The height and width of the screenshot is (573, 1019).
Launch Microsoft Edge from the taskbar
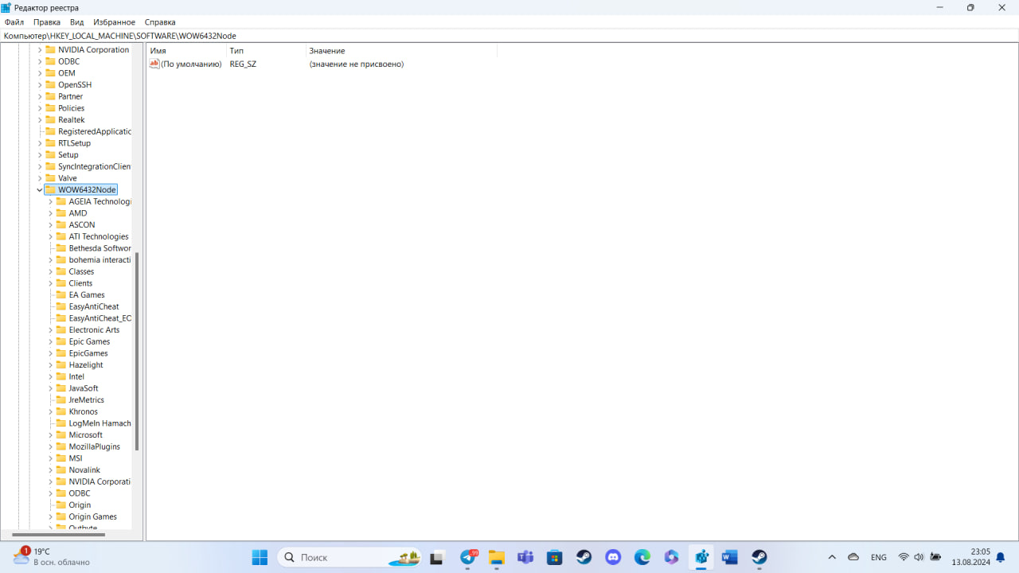click(642, 557)
